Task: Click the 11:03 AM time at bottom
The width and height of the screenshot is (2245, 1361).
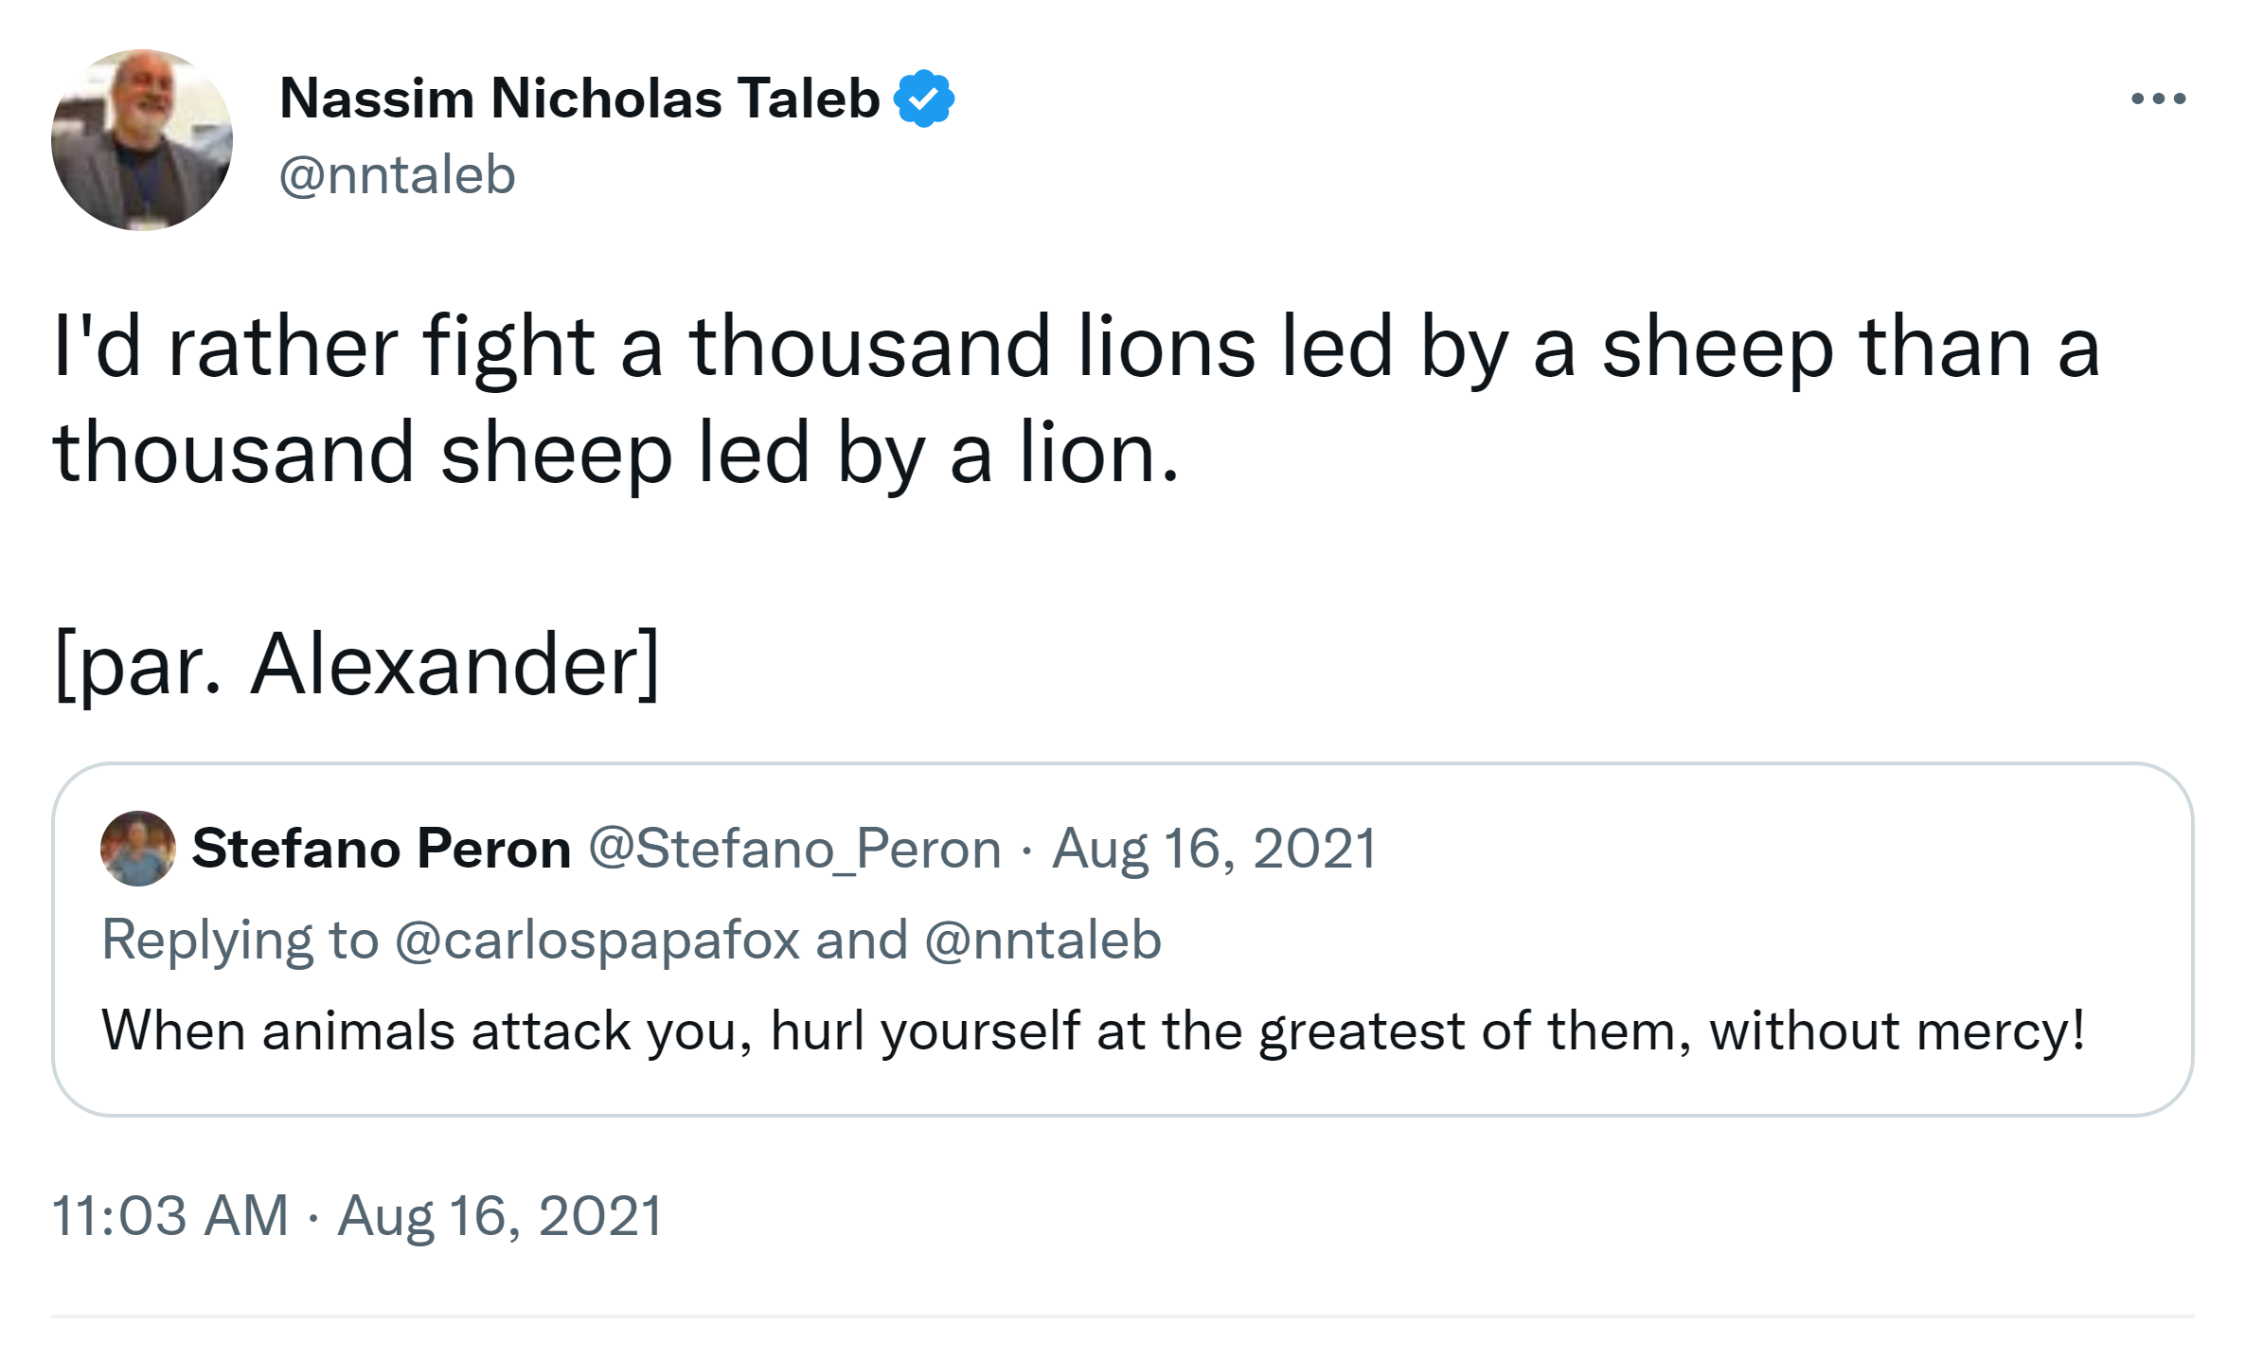Action: pyautogui.click(x=170, y=1215)
